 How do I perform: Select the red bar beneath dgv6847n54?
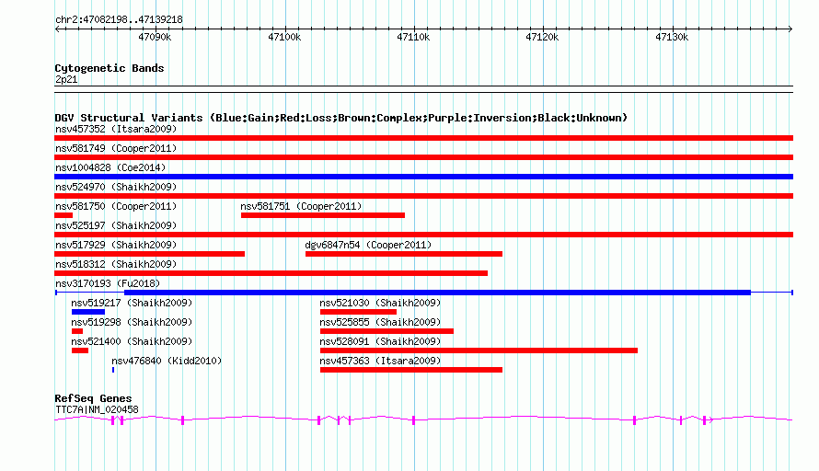(404, 254)
